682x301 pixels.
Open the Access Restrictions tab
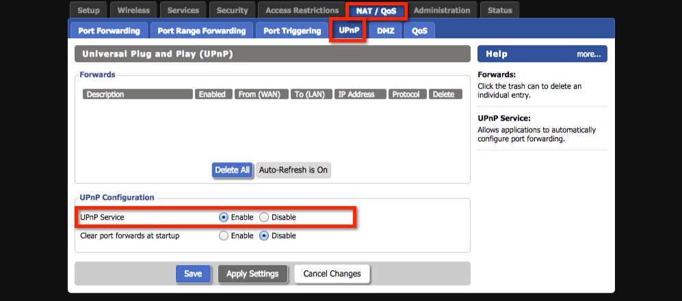(302, 10)
